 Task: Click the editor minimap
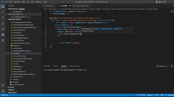tap(172, 11)
